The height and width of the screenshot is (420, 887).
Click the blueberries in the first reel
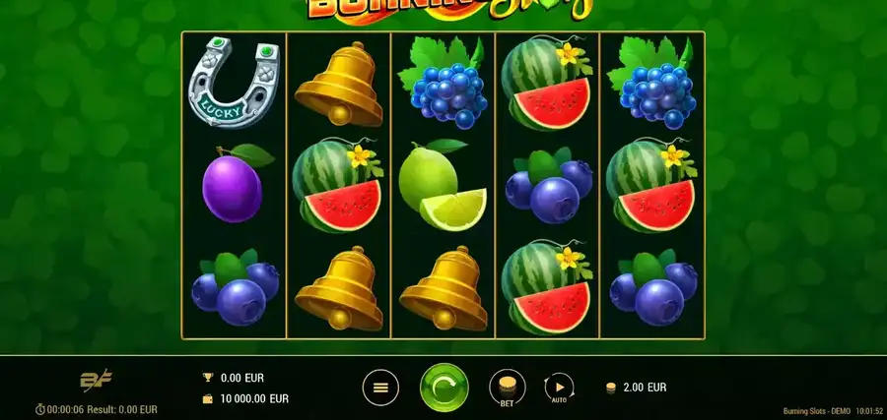point(235,287)
